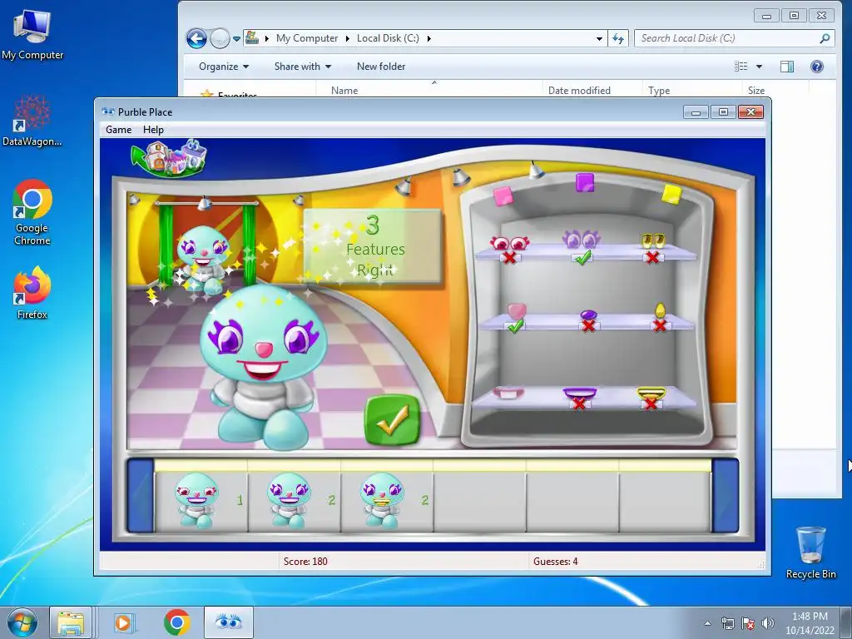Open Windows Explorer from the taskbar
This screenshot has height=639, width=852.
tap(71, 622)
